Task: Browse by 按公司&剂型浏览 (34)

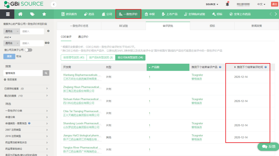Action: coord(130,58)
